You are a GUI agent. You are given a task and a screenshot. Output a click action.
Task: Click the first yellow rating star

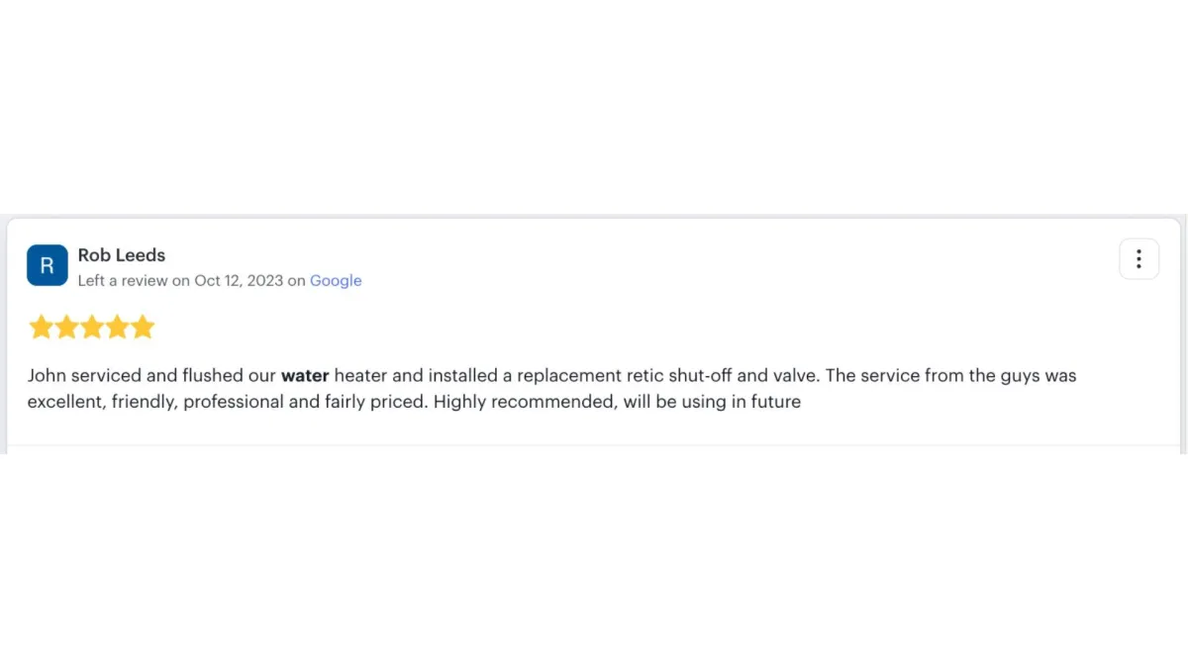coord(41,328)
